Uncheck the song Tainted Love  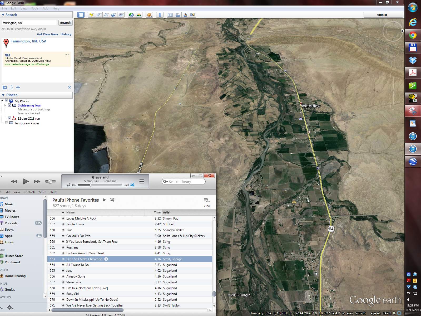pyautogui.click(x=63, y=224)
